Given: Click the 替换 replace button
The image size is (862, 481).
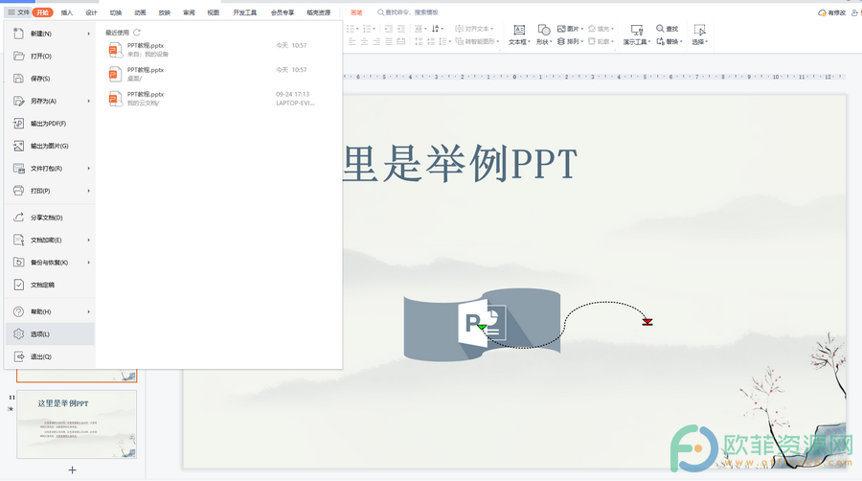Looking at the screenshot, I should [669, 42].
